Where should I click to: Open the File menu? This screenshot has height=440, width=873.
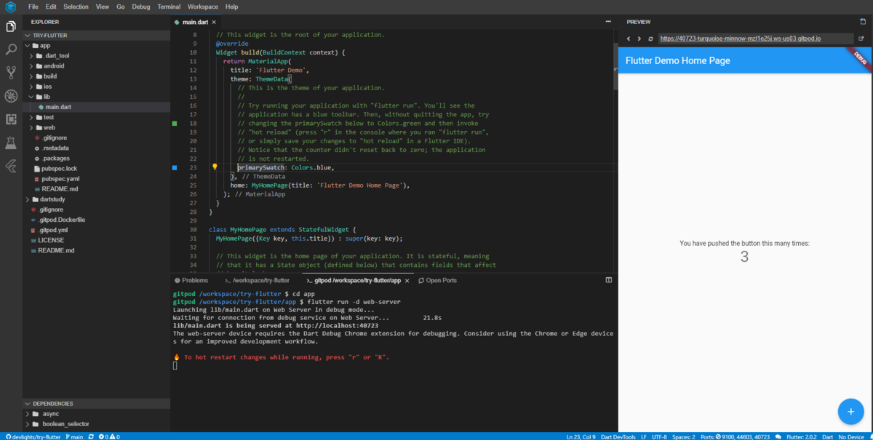[33, 7]
